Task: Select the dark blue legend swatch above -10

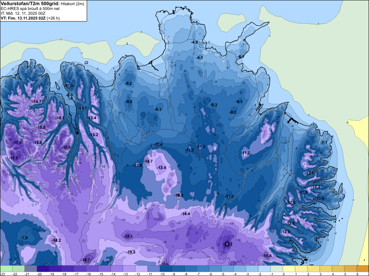Action: tap(166, 269)
